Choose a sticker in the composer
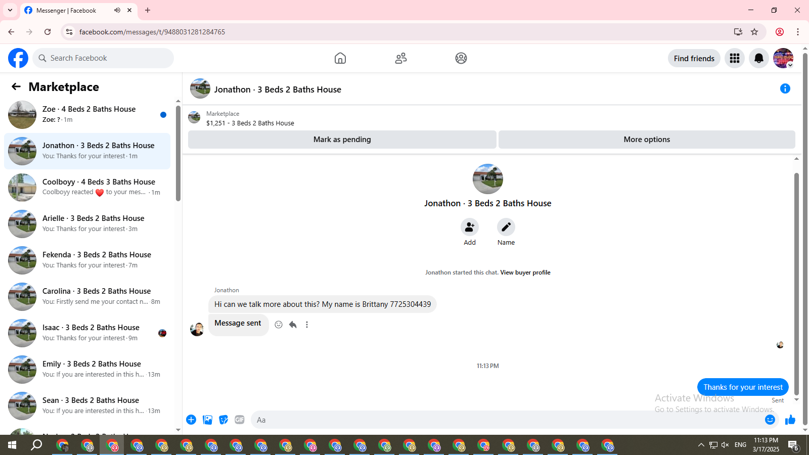The height and width of the screenshot is (455, 809). tap(223, 420)
